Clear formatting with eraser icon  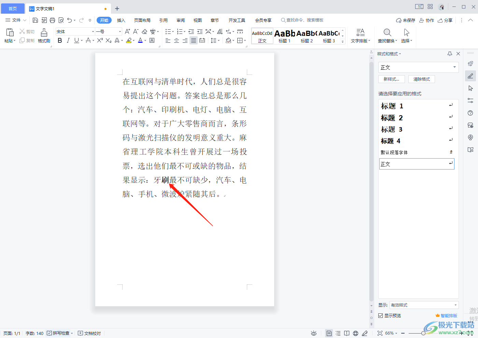point(144,31)
